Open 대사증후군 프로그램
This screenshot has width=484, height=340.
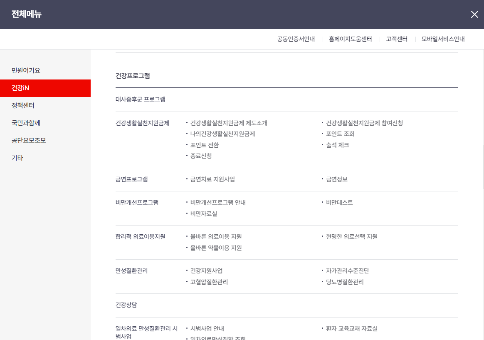coord(141,99)
